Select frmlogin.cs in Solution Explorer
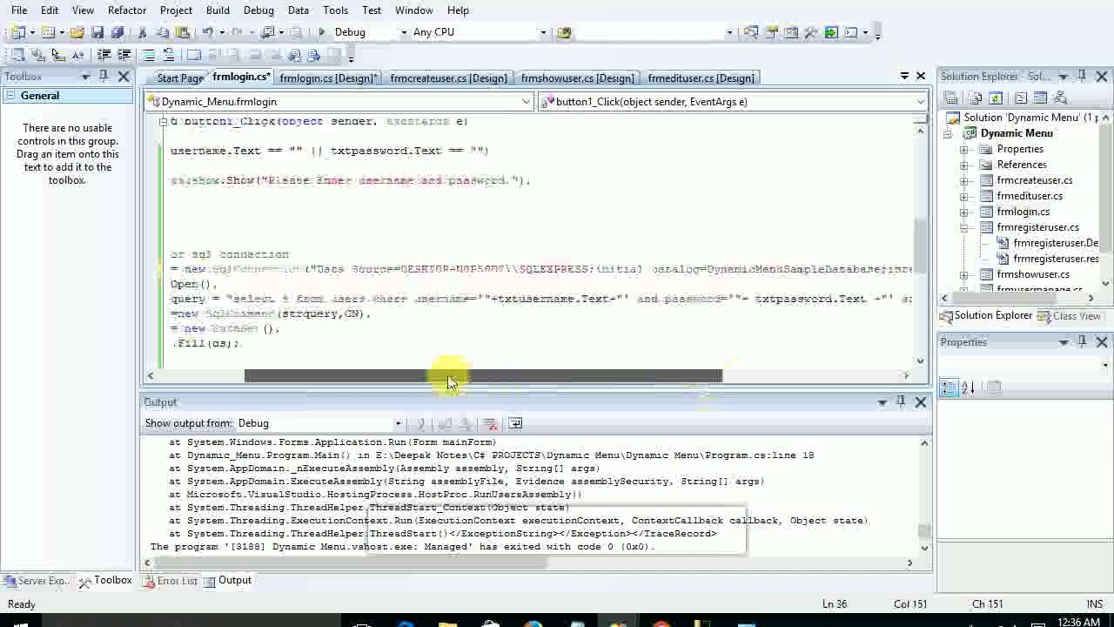The image size is (1114, 627). [1023, 212]
